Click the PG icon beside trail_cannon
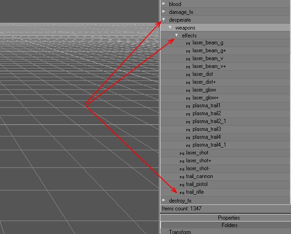Image resolution: width=291 pixels, height=234 pixels. pos(182,177)
